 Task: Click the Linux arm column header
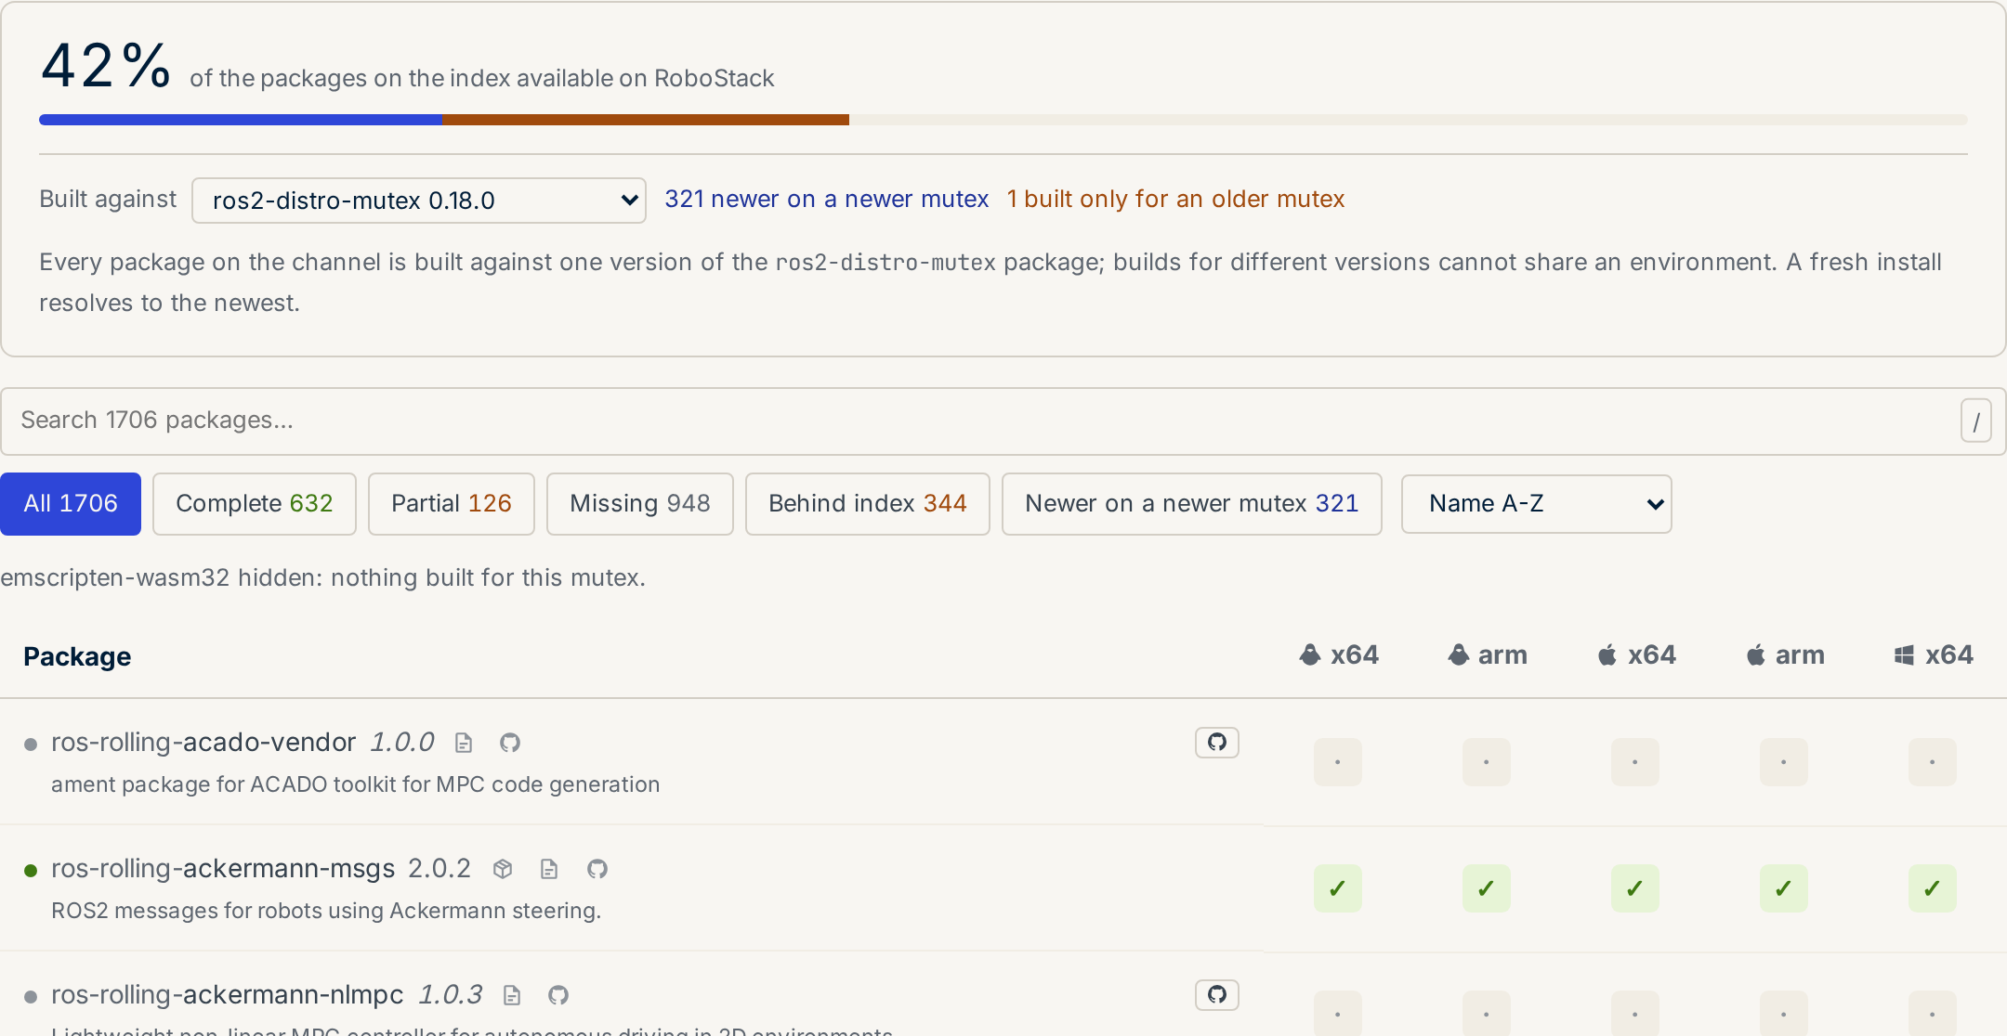coord(1487,655)
